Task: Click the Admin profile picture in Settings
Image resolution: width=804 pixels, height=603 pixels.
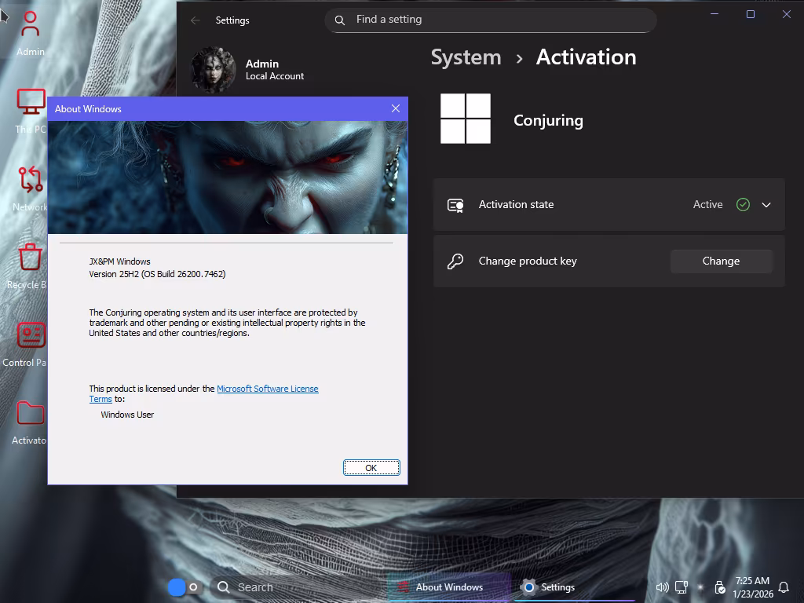Action: [x=214, y=70]
